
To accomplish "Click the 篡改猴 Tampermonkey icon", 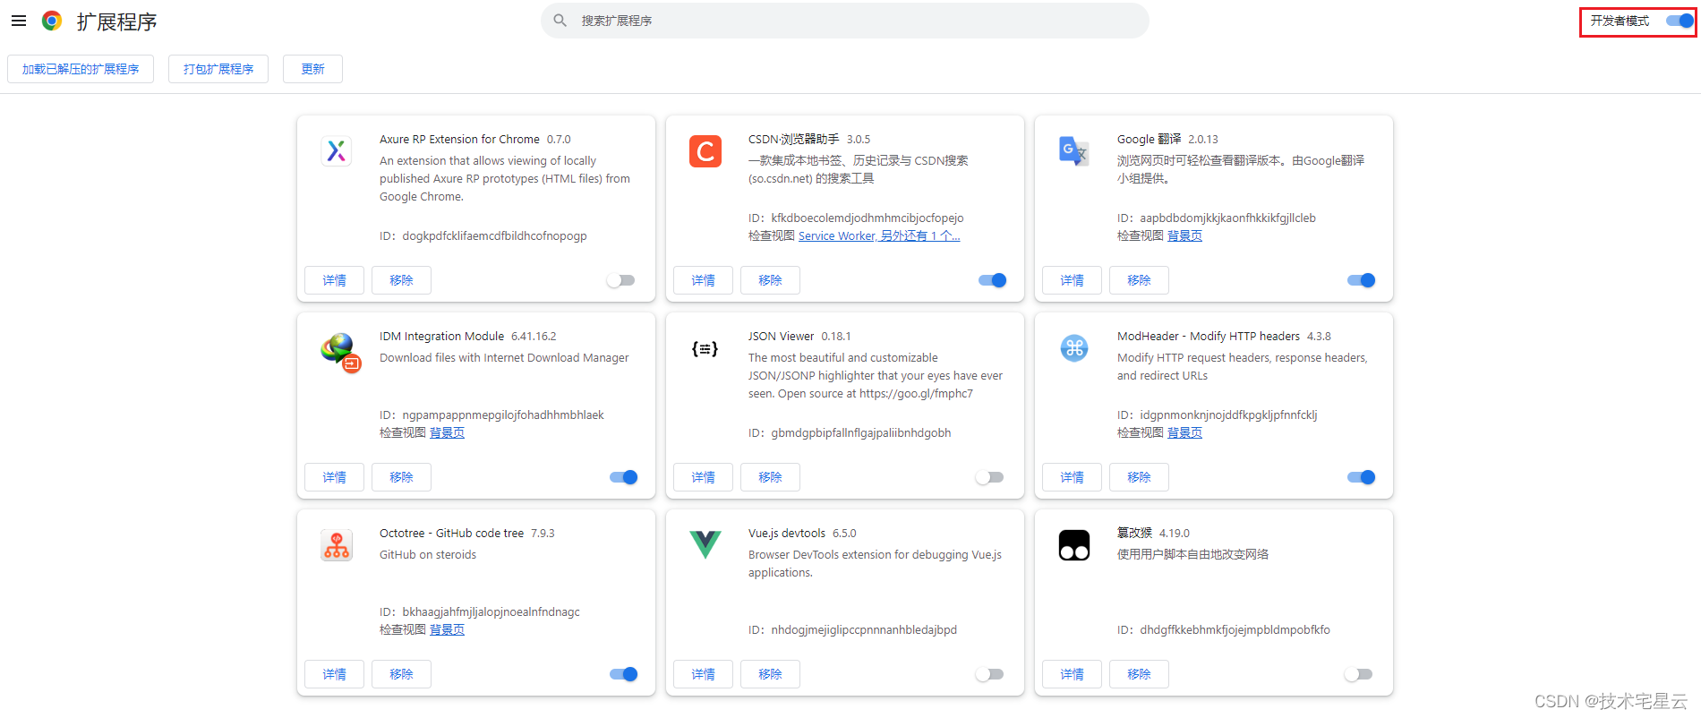I will 1074,545.
